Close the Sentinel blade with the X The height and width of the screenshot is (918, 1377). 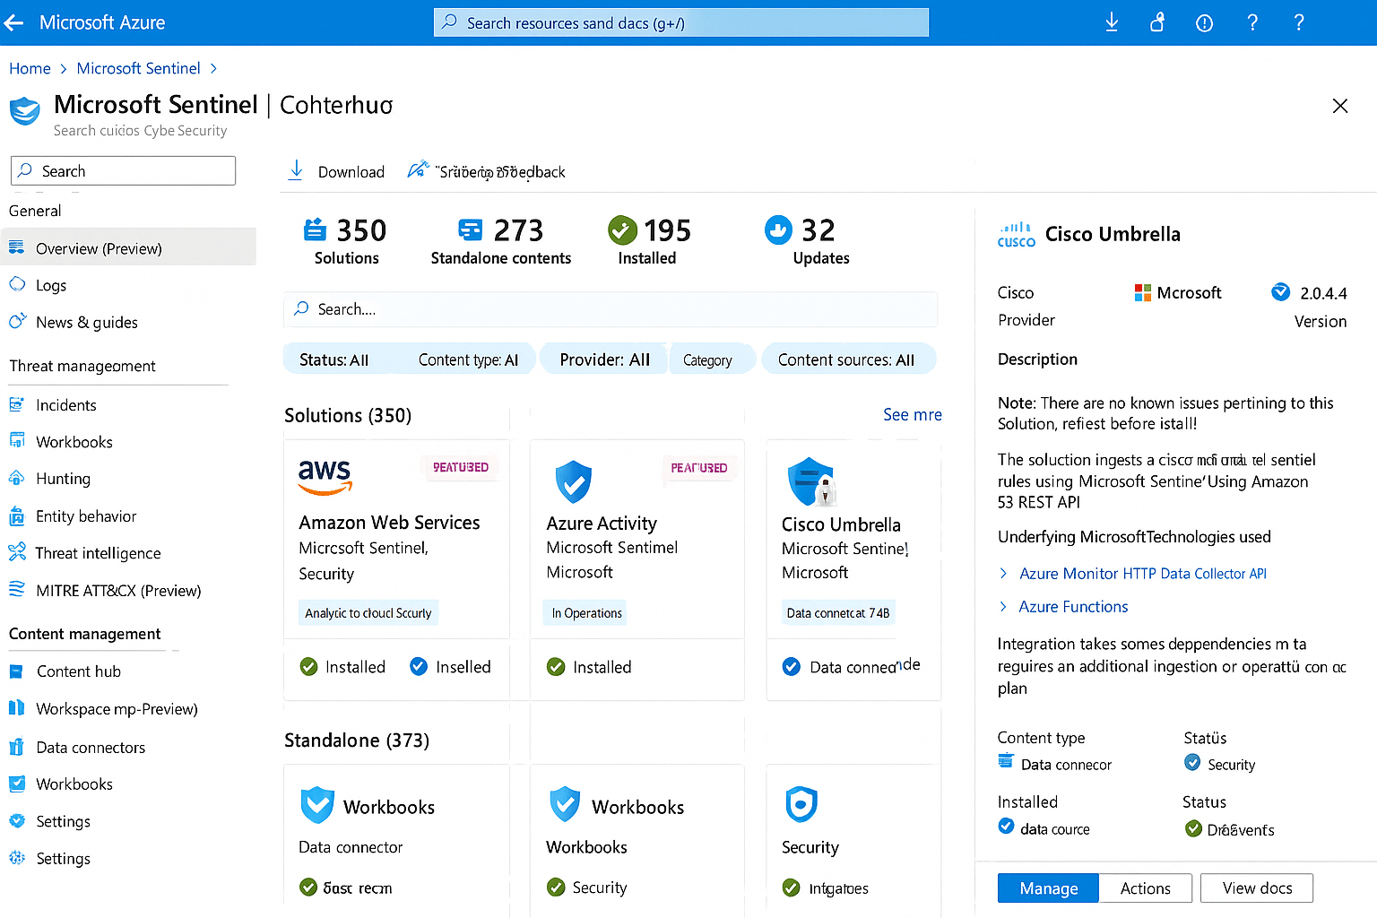[1340, 106]
